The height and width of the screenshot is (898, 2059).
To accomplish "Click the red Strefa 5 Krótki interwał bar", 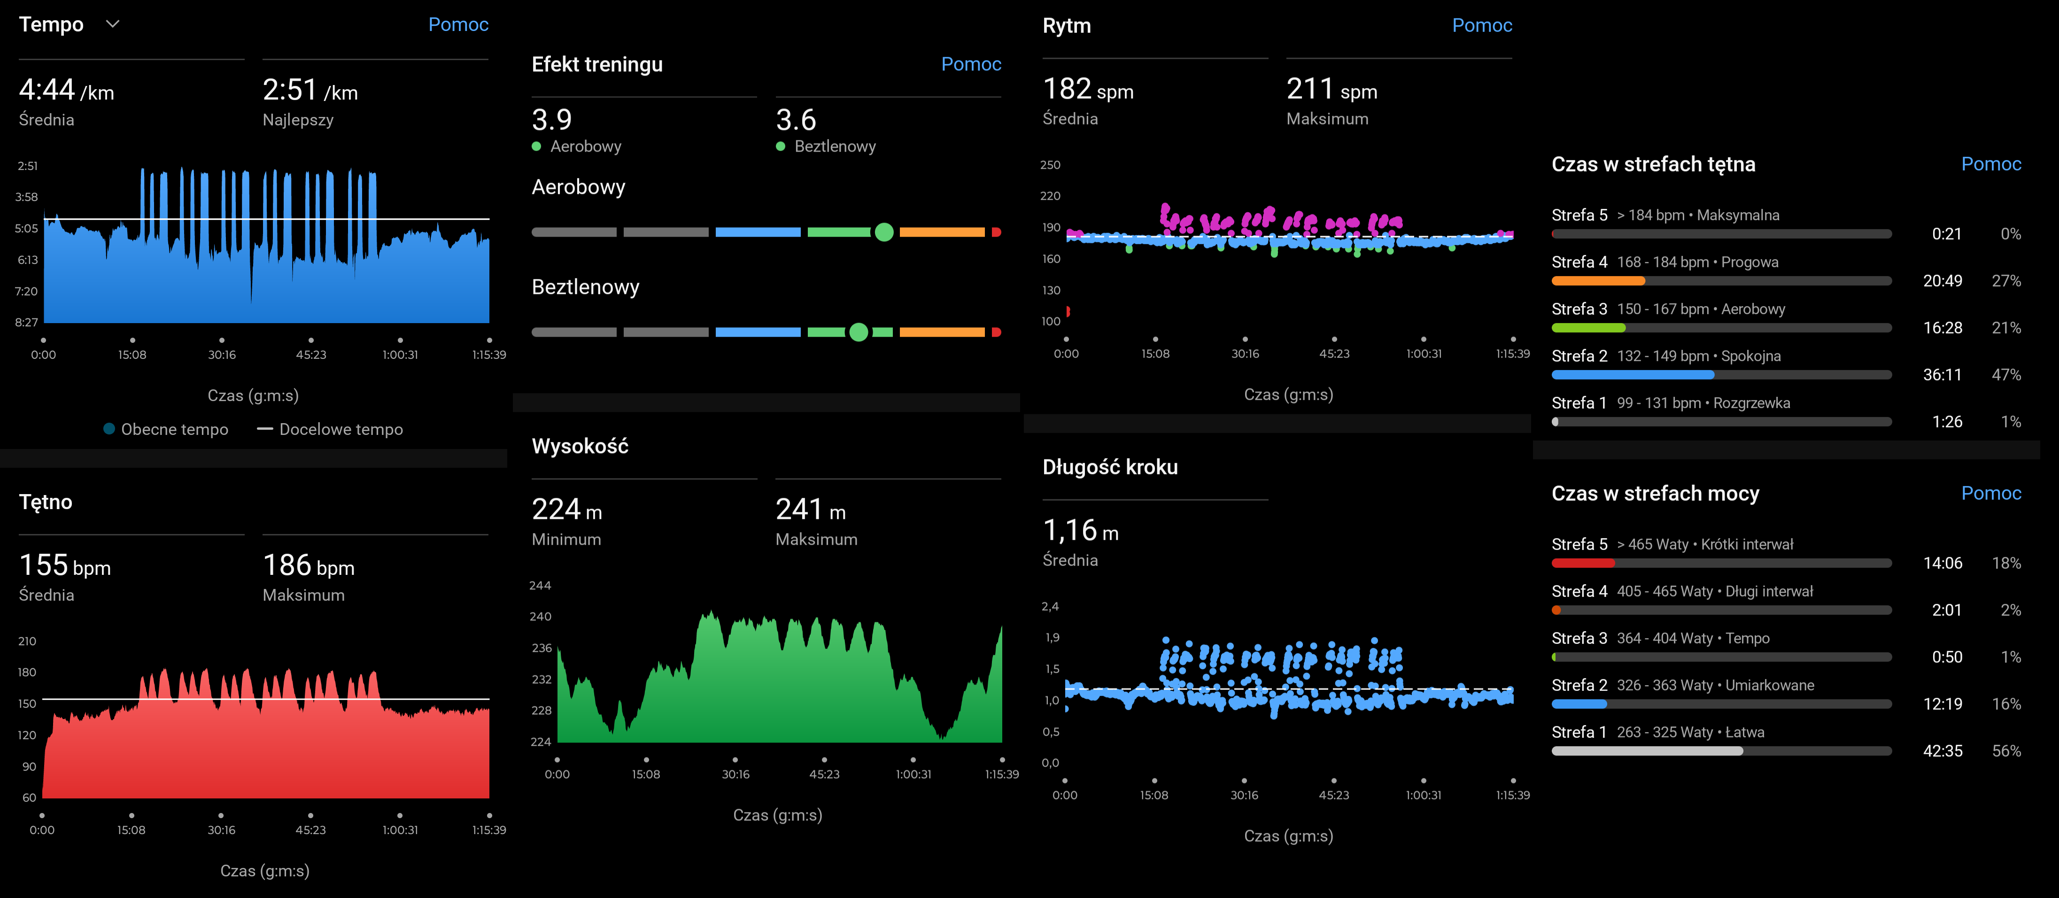I will [x=1583, y=563].
